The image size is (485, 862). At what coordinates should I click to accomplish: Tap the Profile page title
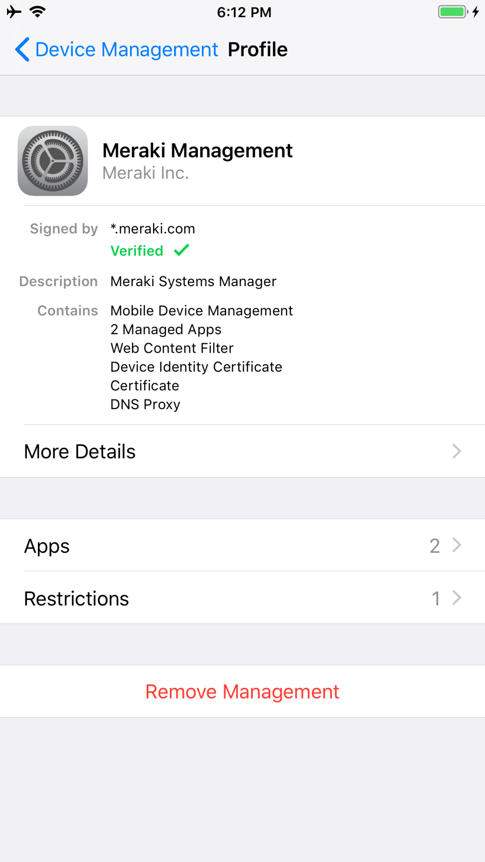click(257, 49)
